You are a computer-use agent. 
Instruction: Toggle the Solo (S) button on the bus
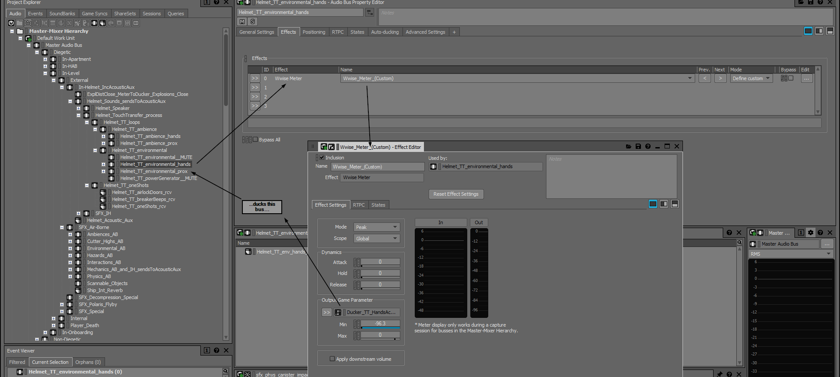tap(252, 21)
